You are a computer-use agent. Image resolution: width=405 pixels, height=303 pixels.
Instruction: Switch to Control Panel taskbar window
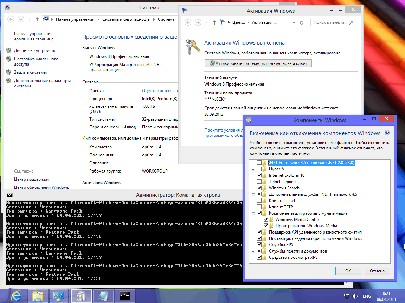[59, 296]
